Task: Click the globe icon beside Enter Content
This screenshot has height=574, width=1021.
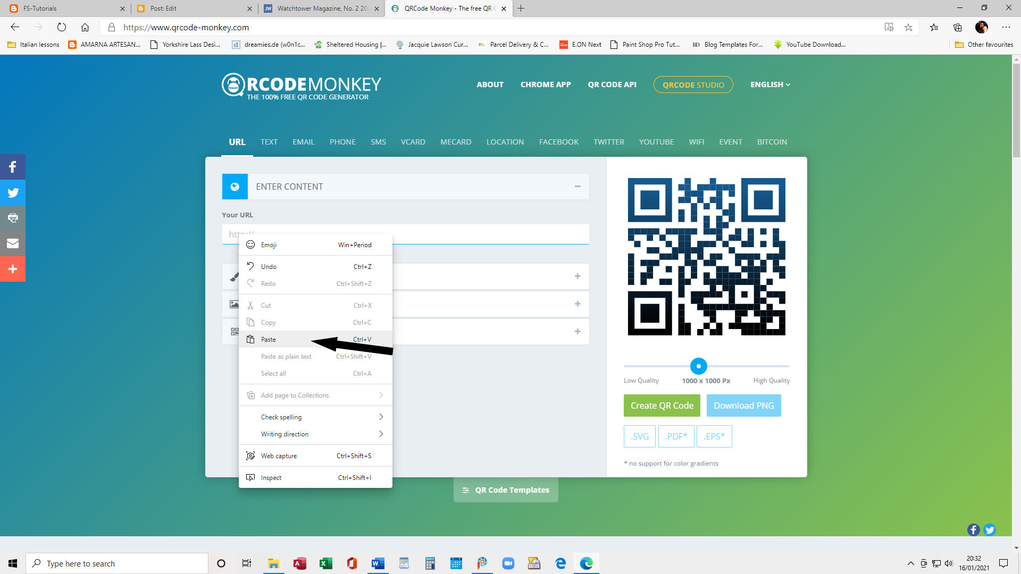Action: (235, 186)
